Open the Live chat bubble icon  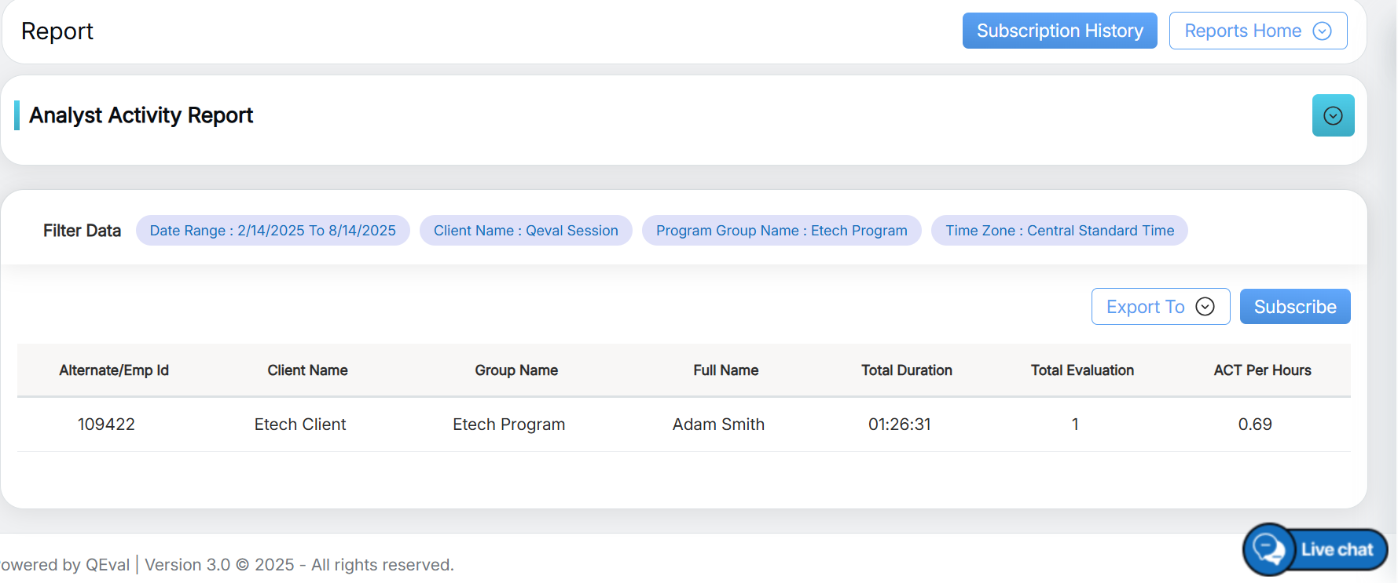click(1268, 548)
